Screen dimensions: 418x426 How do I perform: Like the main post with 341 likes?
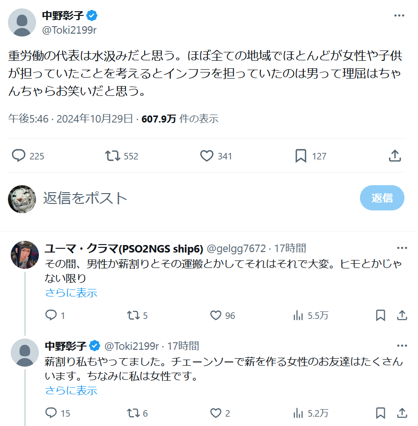tap(207, 156)
